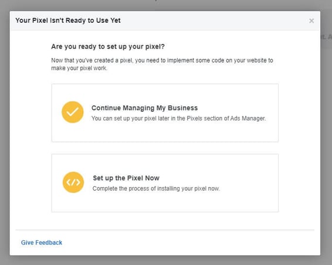332x265 pixels.
Task: Click the gray dialog header bar
Action: 212,20
